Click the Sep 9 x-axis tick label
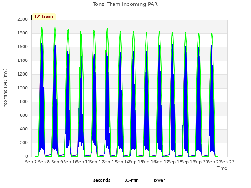 pos(57,162)
